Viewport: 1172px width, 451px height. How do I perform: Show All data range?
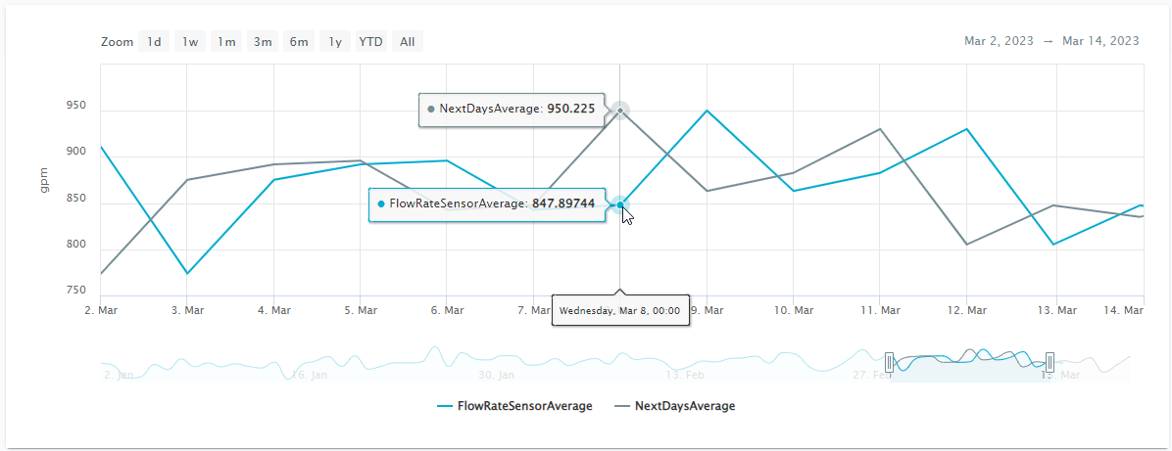[408, 42]
